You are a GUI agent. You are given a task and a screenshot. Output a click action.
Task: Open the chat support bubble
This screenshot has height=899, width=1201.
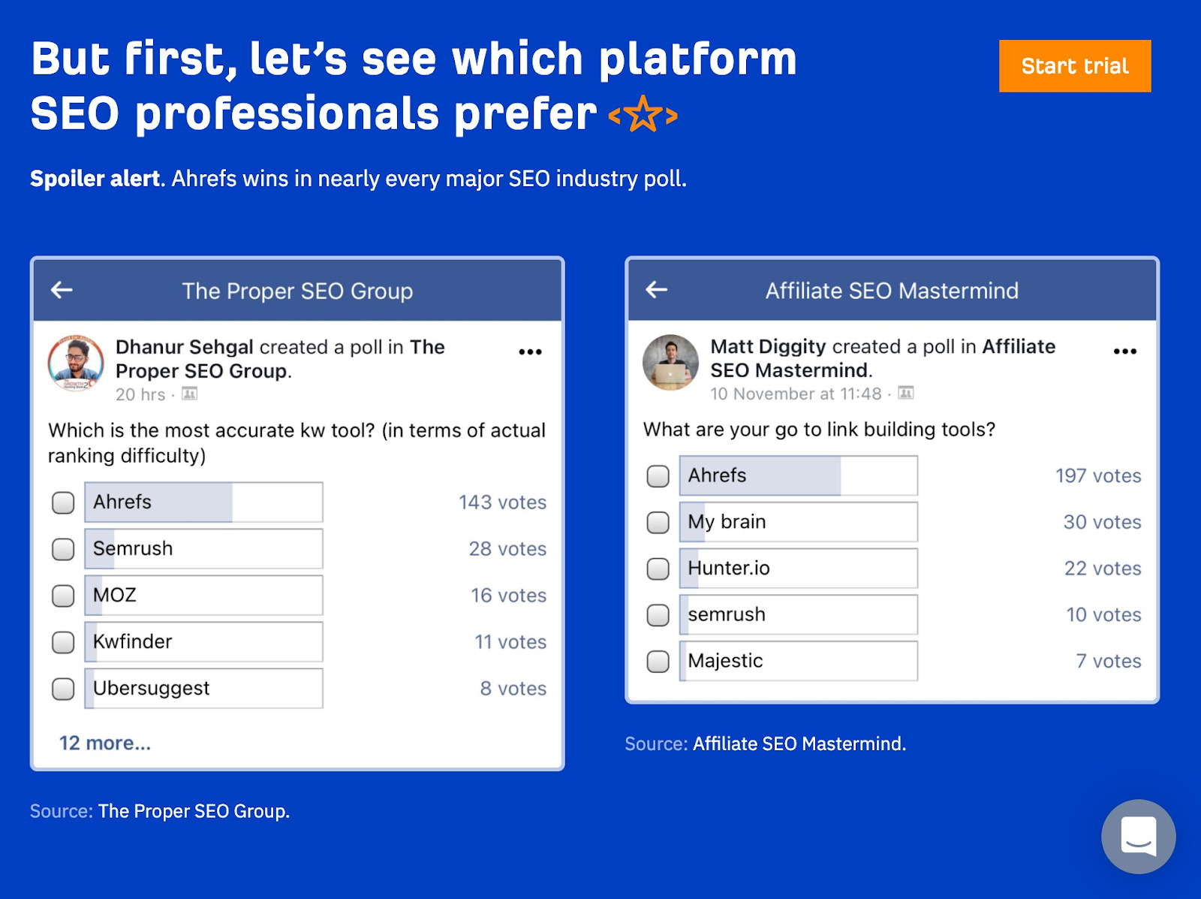click(1137, 837)
